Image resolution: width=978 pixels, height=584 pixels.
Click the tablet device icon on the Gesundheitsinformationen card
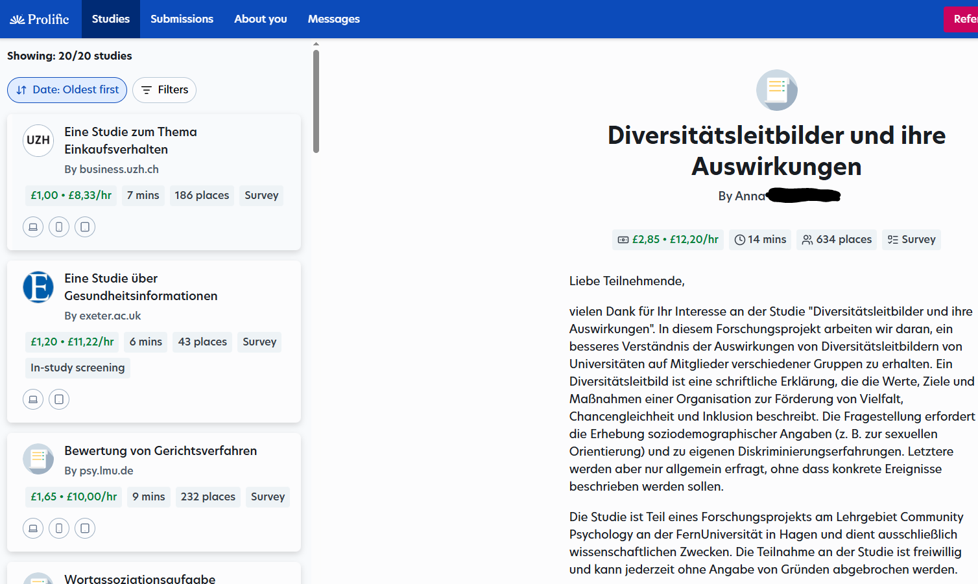(x=59, y=399)
